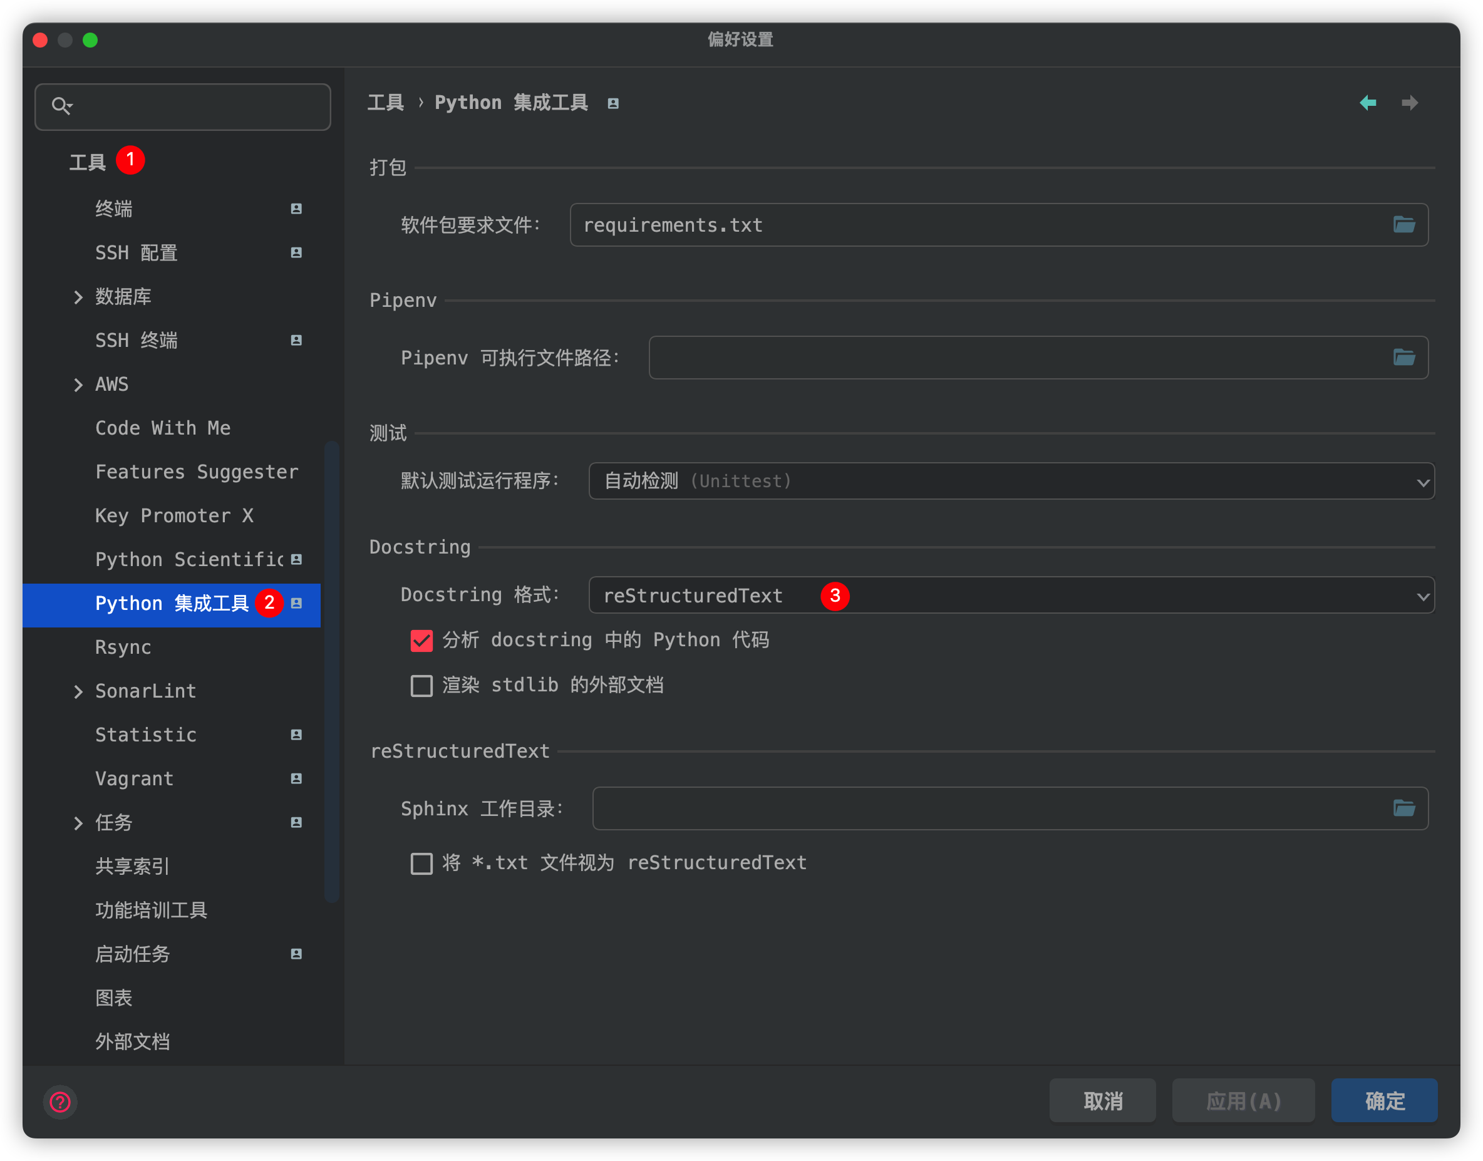Enable 将 *.txt 文件视为 reStructuredText
1483x1161 pixels.
pyautogui.click(x=421, y=864)
